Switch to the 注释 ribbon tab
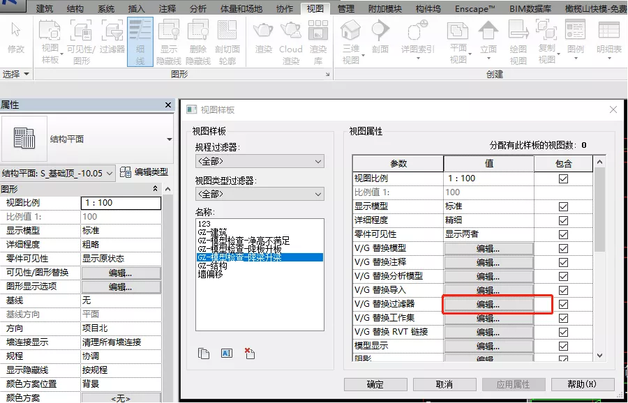This screenshot has width=628, height=403. coord(167,8)
